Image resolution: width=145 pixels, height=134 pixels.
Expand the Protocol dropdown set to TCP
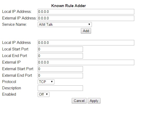(46, 82)
